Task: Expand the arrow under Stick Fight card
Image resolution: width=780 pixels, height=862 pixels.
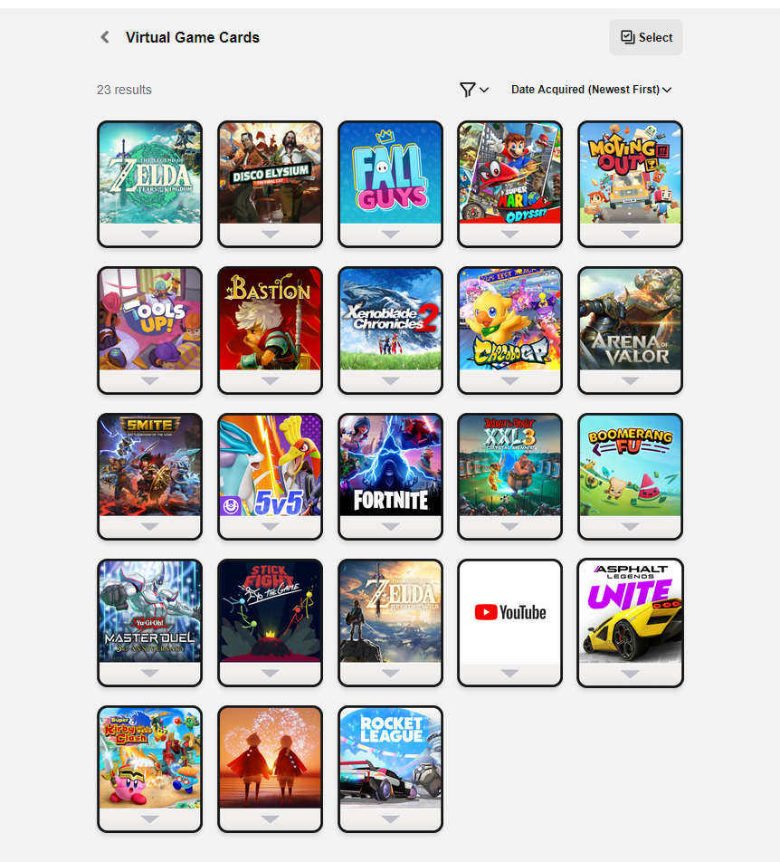Action: coord(270,674)
